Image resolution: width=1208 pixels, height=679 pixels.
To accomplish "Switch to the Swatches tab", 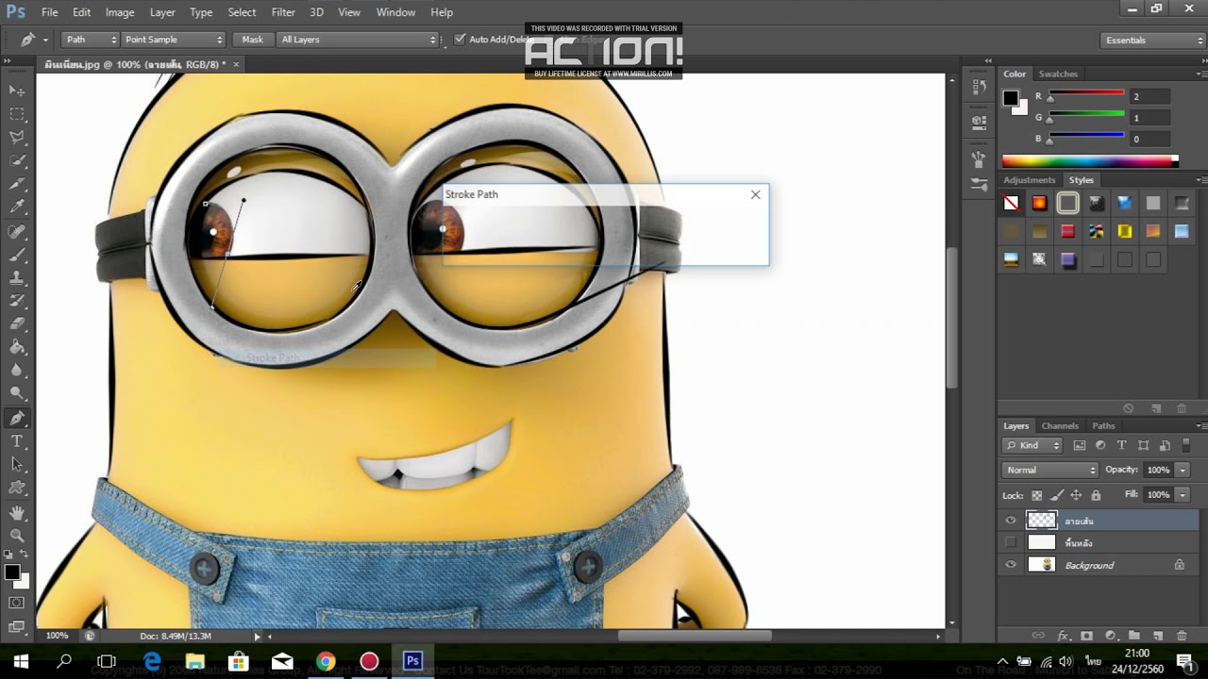I will [1058, 74].
